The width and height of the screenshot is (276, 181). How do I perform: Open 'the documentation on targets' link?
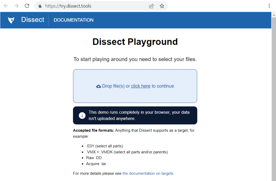tap(148, 173)
